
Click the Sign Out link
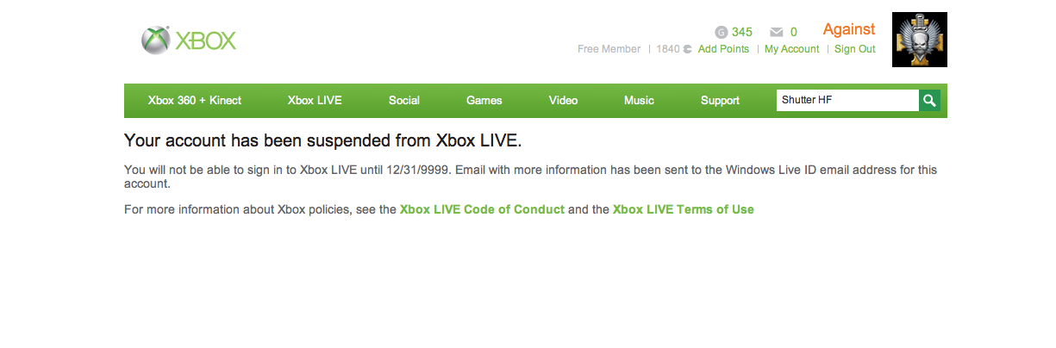(854, 49)
